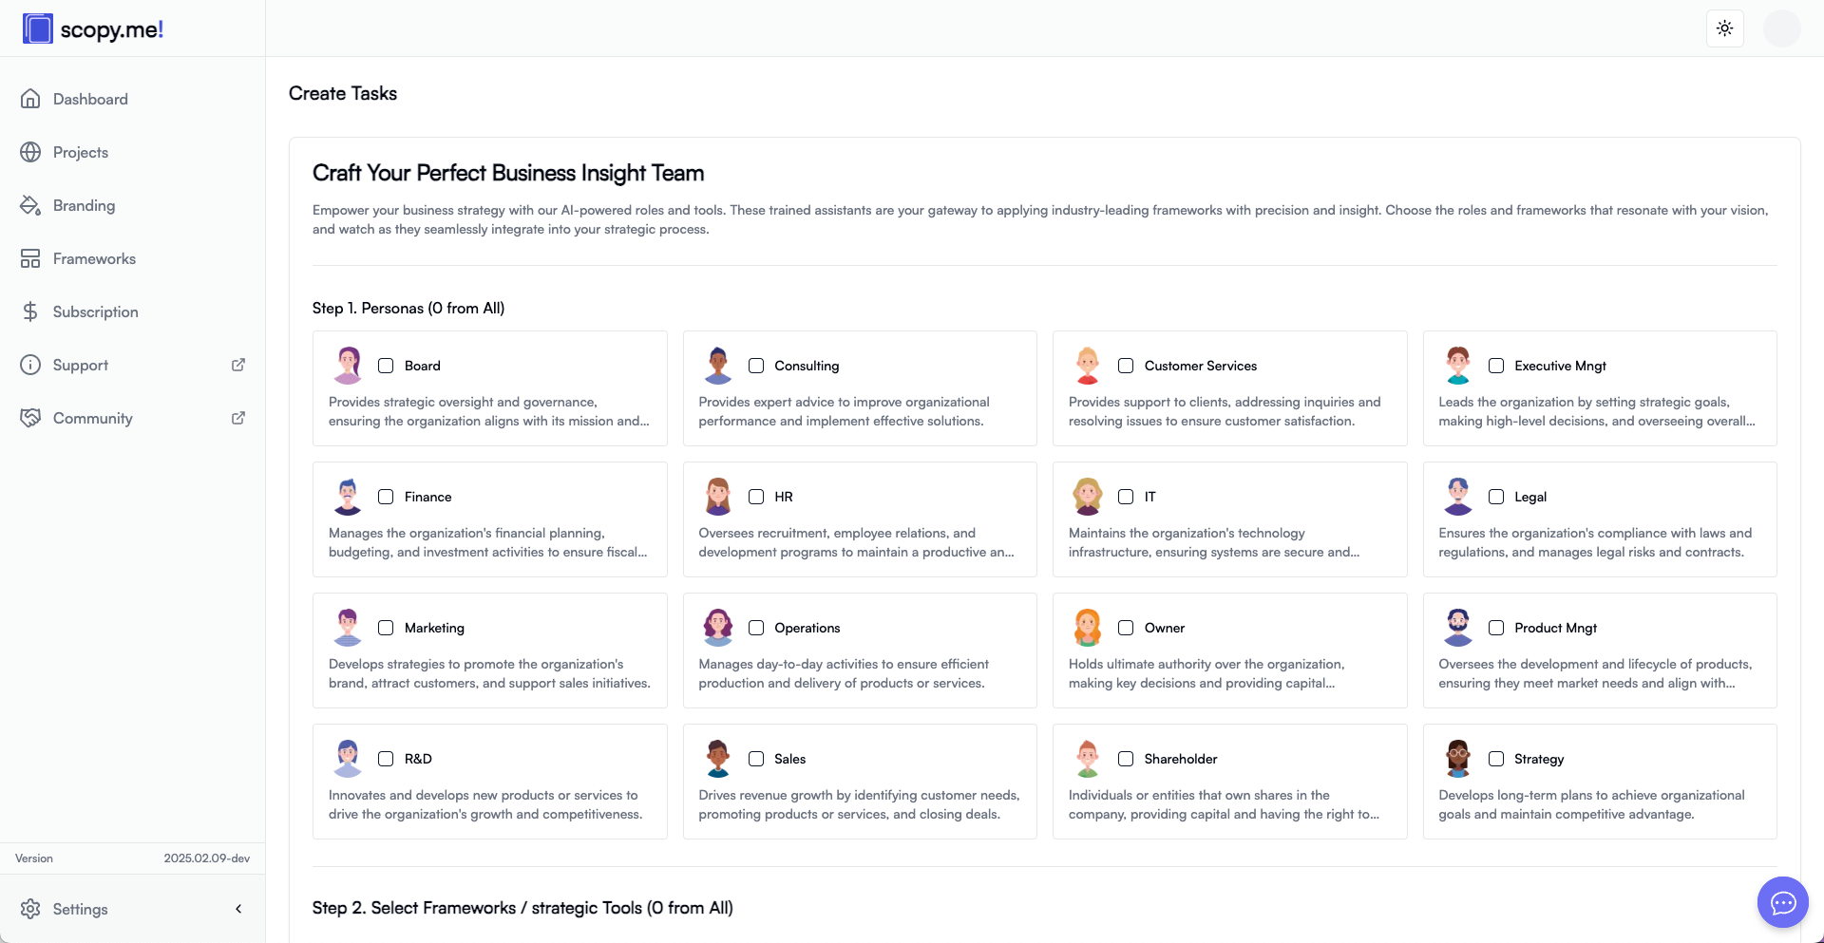Toggle the light/dark theme sun icon
Screen dimensions: 1824x943
tap(1724, 28)
